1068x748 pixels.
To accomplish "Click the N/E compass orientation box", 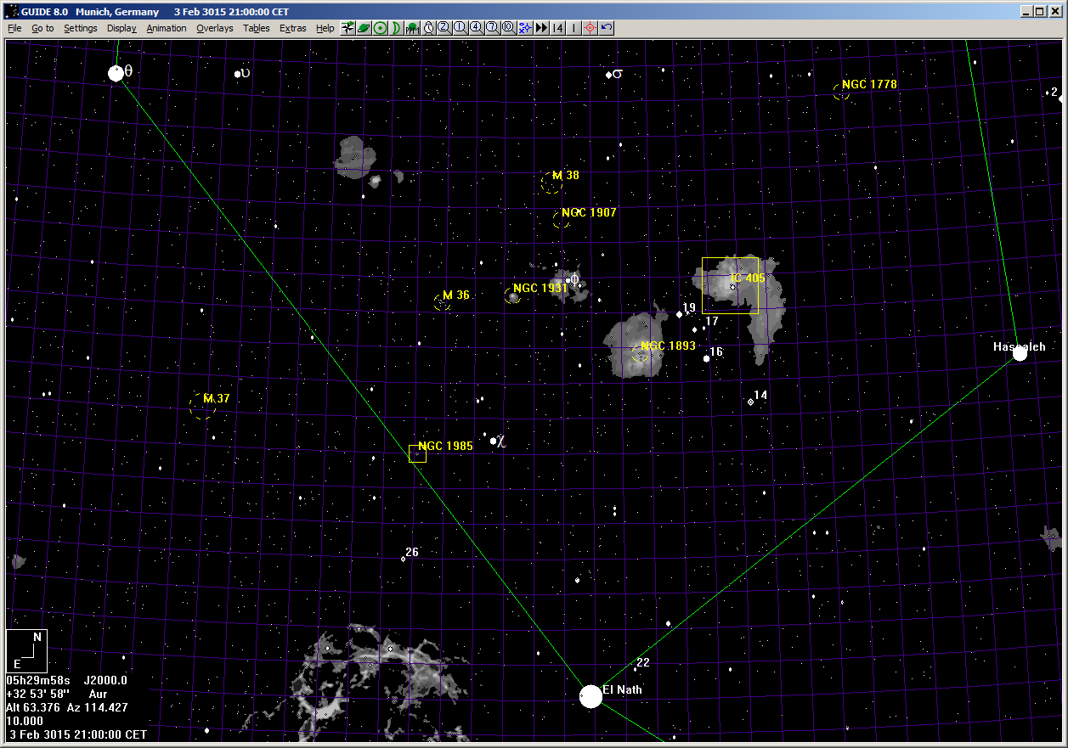I will pyautogui.click(x=26, y=651).
